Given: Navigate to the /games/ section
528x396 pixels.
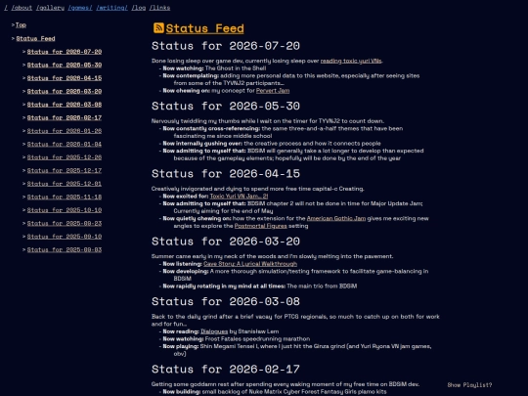Looking at the screenshot, I should [80, 8].
